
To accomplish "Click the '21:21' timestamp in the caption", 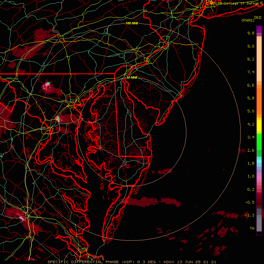I will tap(209, 262).
